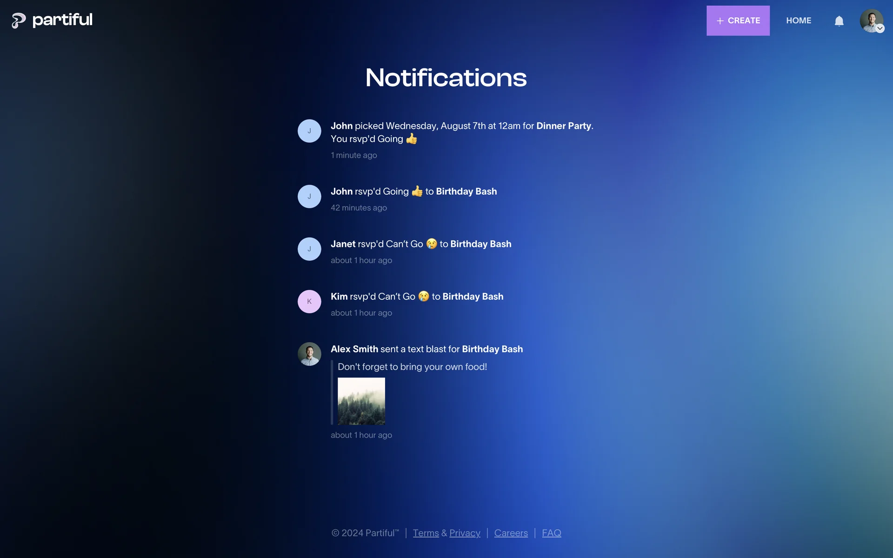This screenshot has width=893, height=558.
Task: Open the Terms link in footer
Action: [x=426, y=533]
